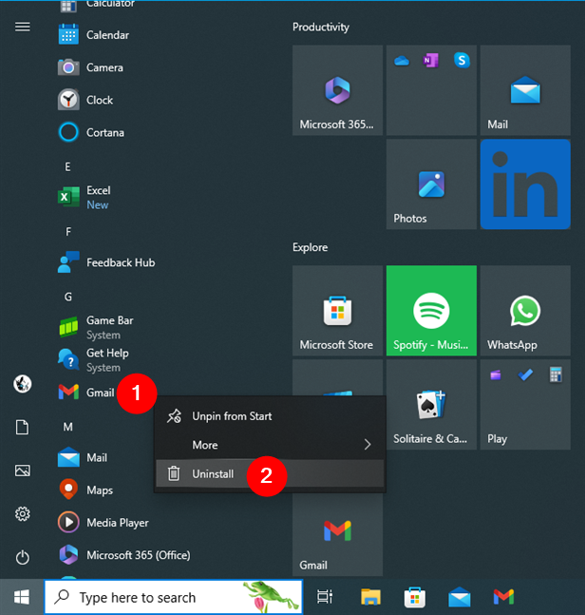Open the Photos tile
Screen dimensions: 585x615
pos(431,184)
